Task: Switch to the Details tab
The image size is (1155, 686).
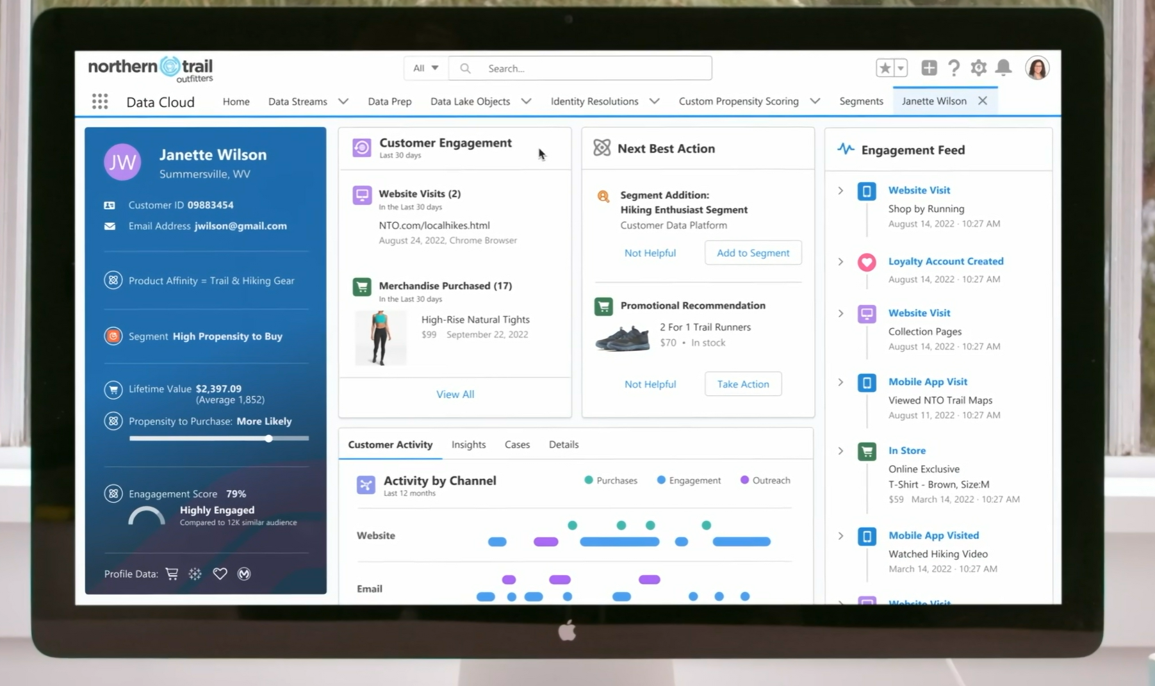Action: [x=564, y=445]
